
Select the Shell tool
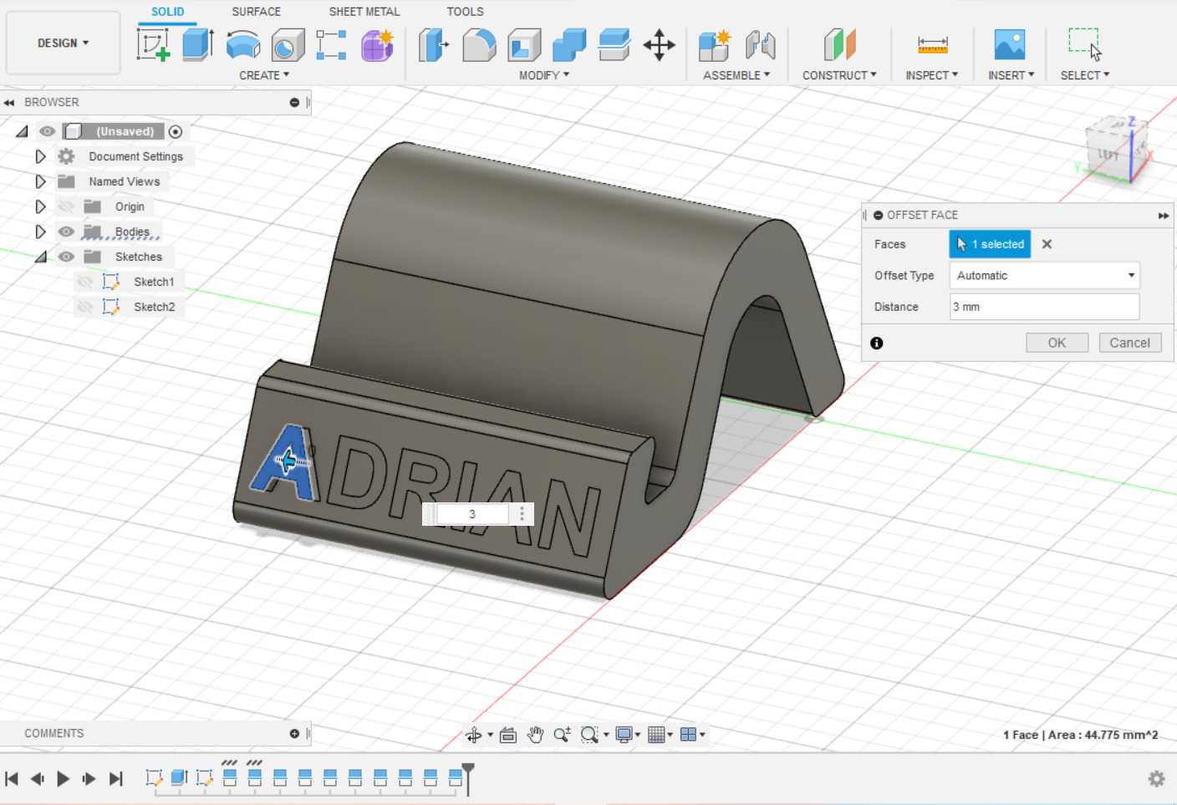tap(524, 45)
